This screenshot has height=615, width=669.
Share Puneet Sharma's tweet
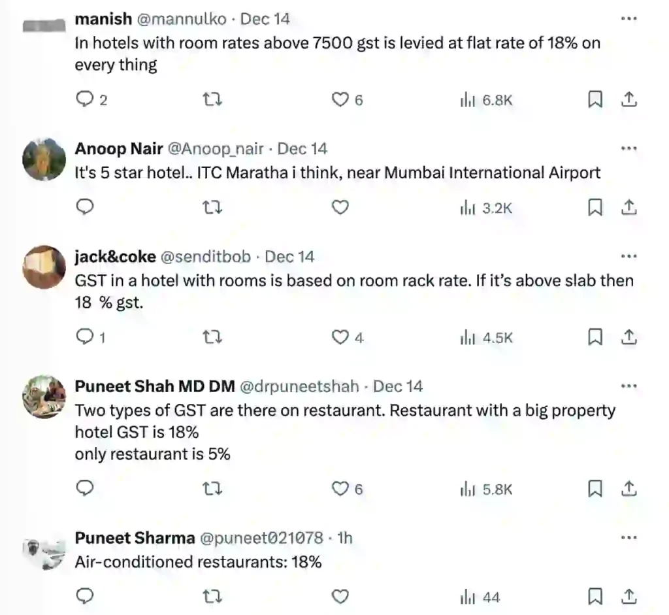[628, 597]
